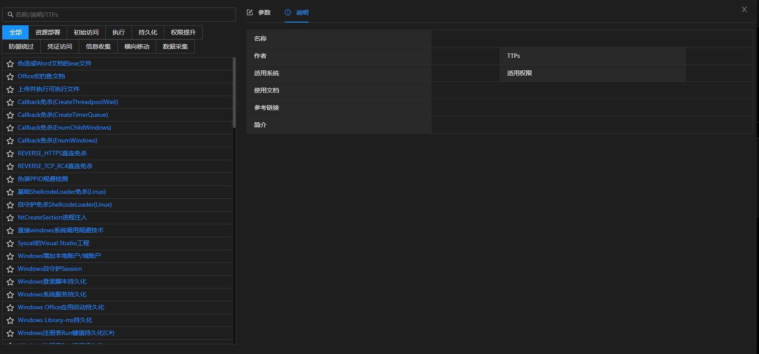Open REVERSE_HTTPS直连免杀 module
This screenshot has height=354, width=759.
52,154
